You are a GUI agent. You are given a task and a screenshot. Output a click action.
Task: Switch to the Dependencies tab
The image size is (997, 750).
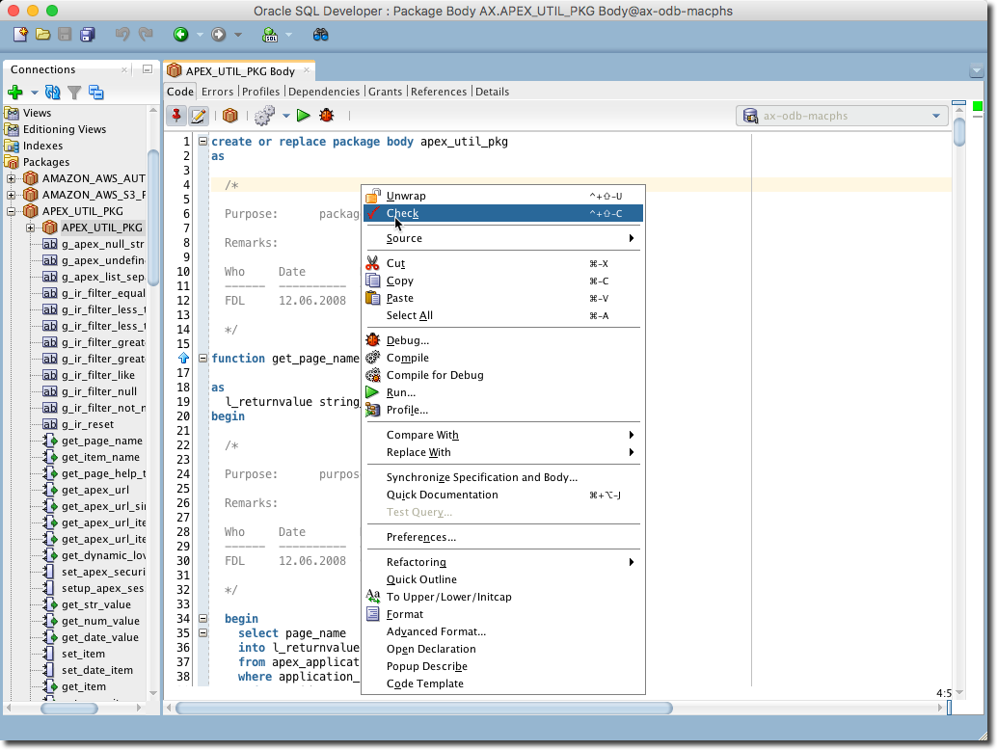[x=324, y=92]
